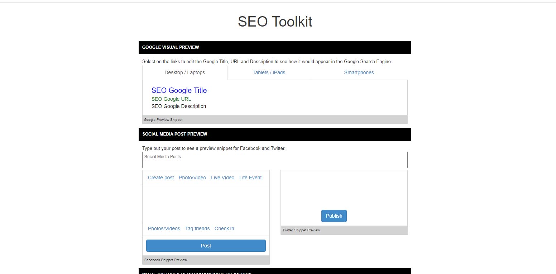Select the Smartphones preview tab
The width and height of the screenshot is (556, 274).
(x=359, y=72)
